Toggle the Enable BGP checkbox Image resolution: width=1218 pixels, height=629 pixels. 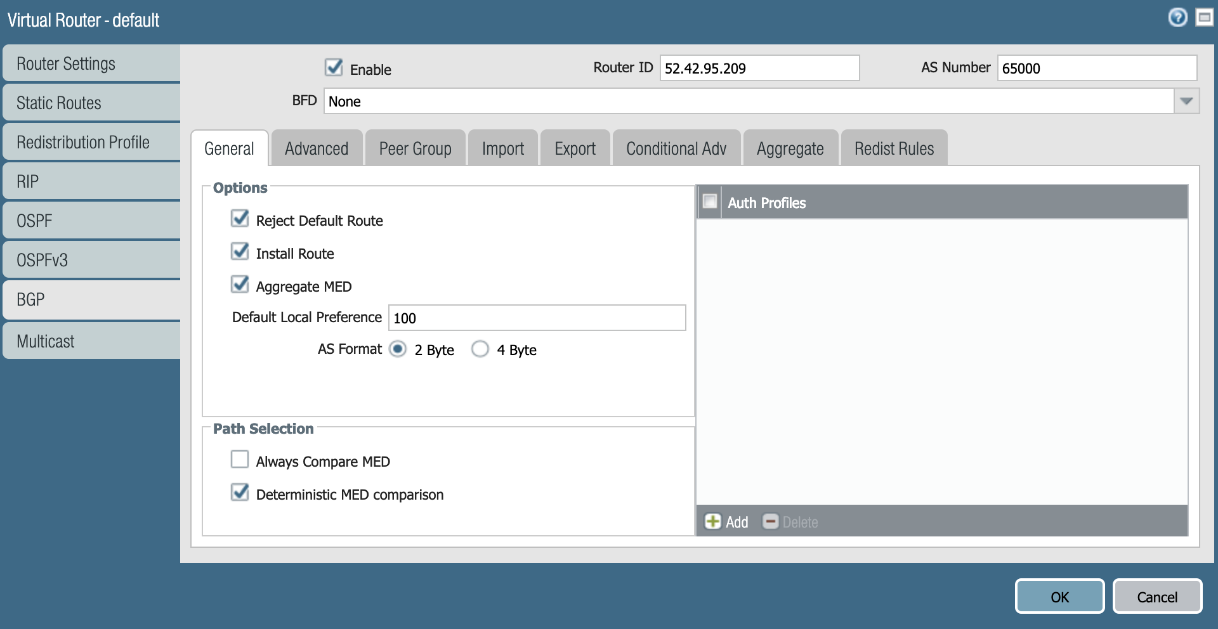click(x=334, y=67)
